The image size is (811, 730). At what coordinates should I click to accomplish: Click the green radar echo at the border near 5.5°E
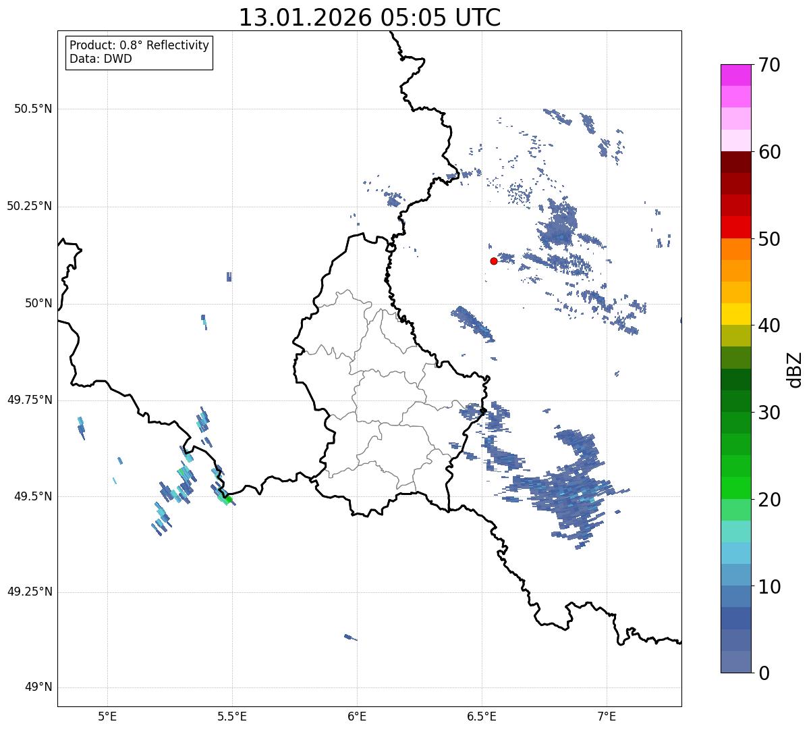227,500
